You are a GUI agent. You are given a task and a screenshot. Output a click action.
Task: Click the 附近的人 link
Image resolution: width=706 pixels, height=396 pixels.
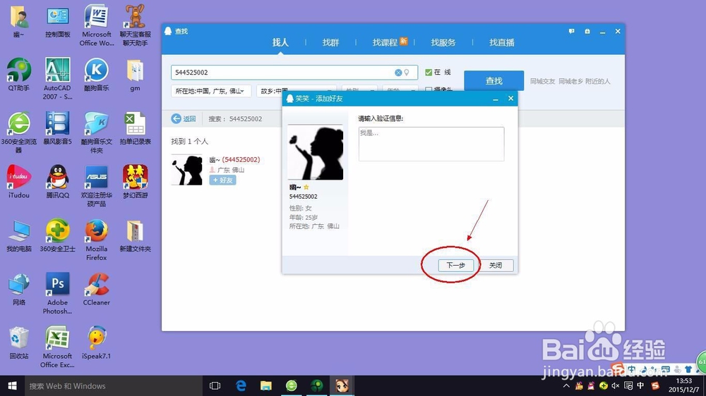coord(597,81)
